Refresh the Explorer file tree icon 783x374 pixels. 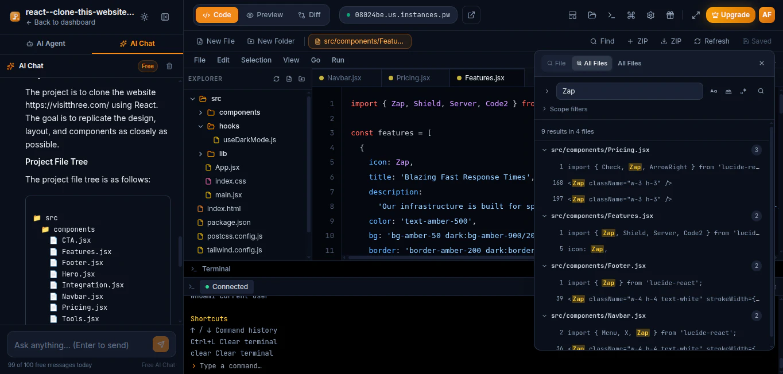coord(276,79)
